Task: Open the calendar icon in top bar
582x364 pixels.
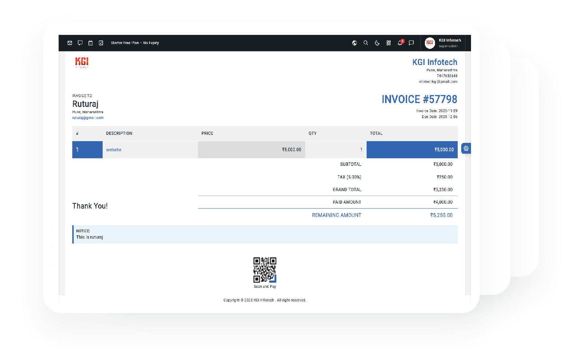Action: (91, 43)
